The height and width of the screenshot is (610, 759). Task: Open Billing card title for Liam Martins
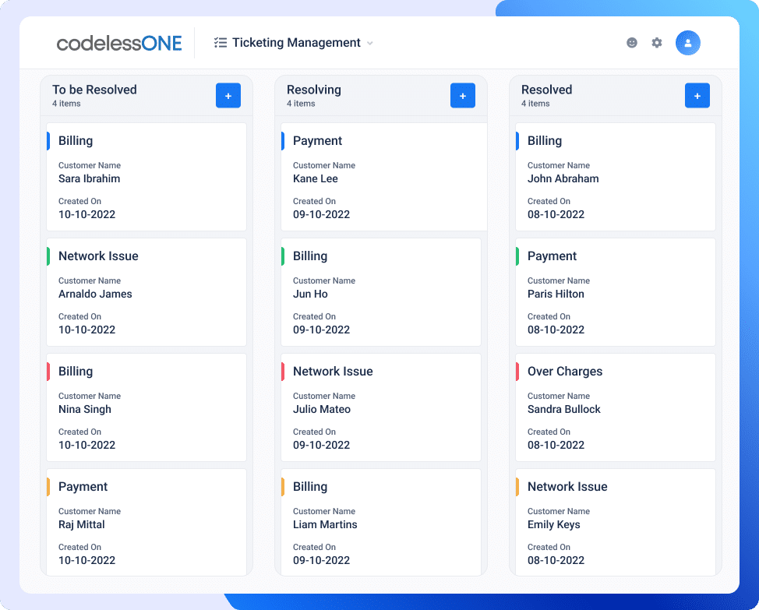(310, 487)
